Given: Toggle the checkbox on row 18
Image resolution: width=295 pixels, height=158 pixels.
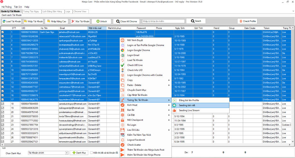Looking at the screenshot, I should 3,104.
